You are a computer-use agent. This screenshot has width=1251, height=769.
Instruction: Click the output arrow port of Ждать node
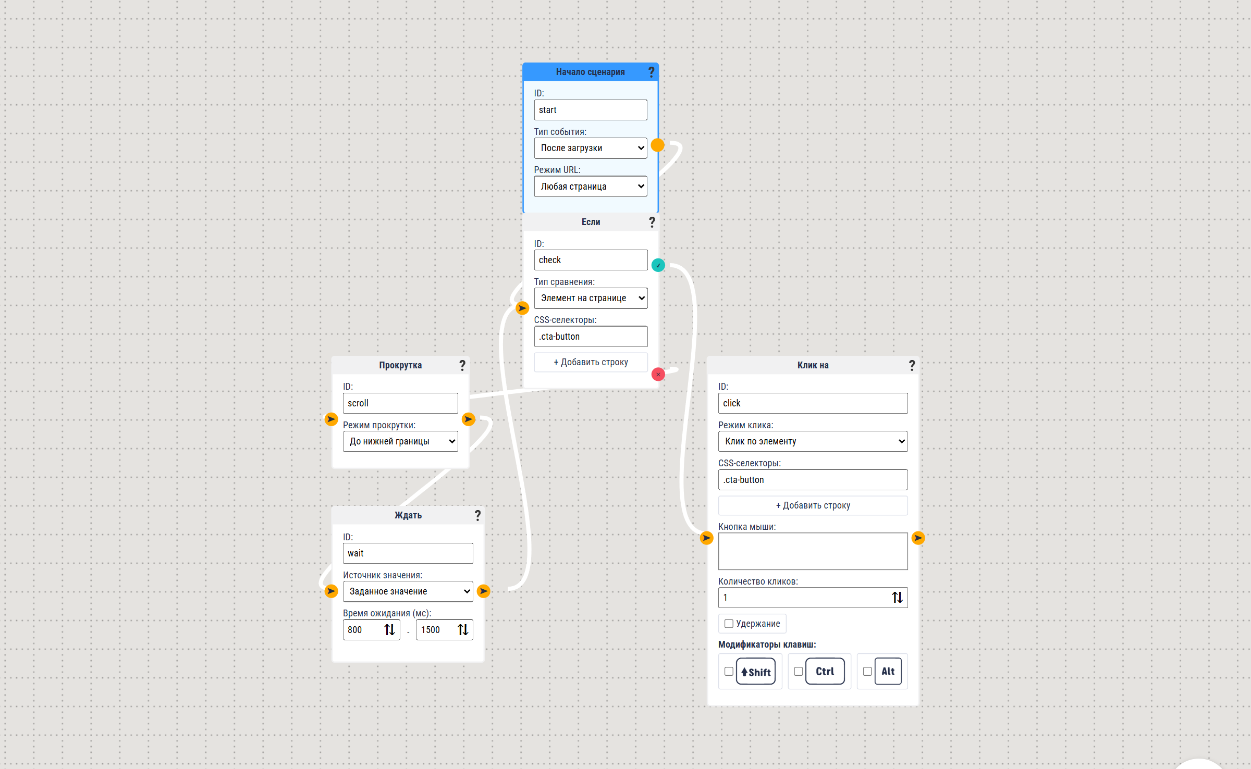pos(484,591)
